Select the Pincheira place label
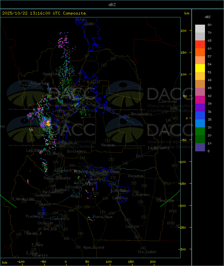The image size is (224, 266). pyautogui.click(x=34, y=216)
